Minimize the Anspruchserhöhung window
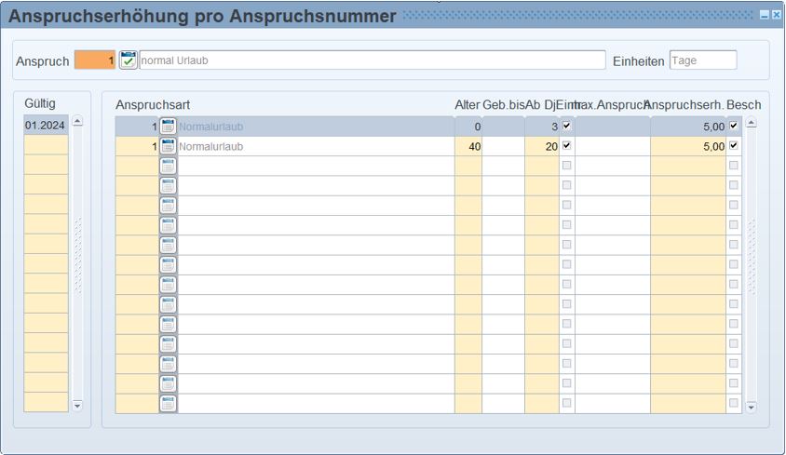786x455 pixels. [765, 16]
